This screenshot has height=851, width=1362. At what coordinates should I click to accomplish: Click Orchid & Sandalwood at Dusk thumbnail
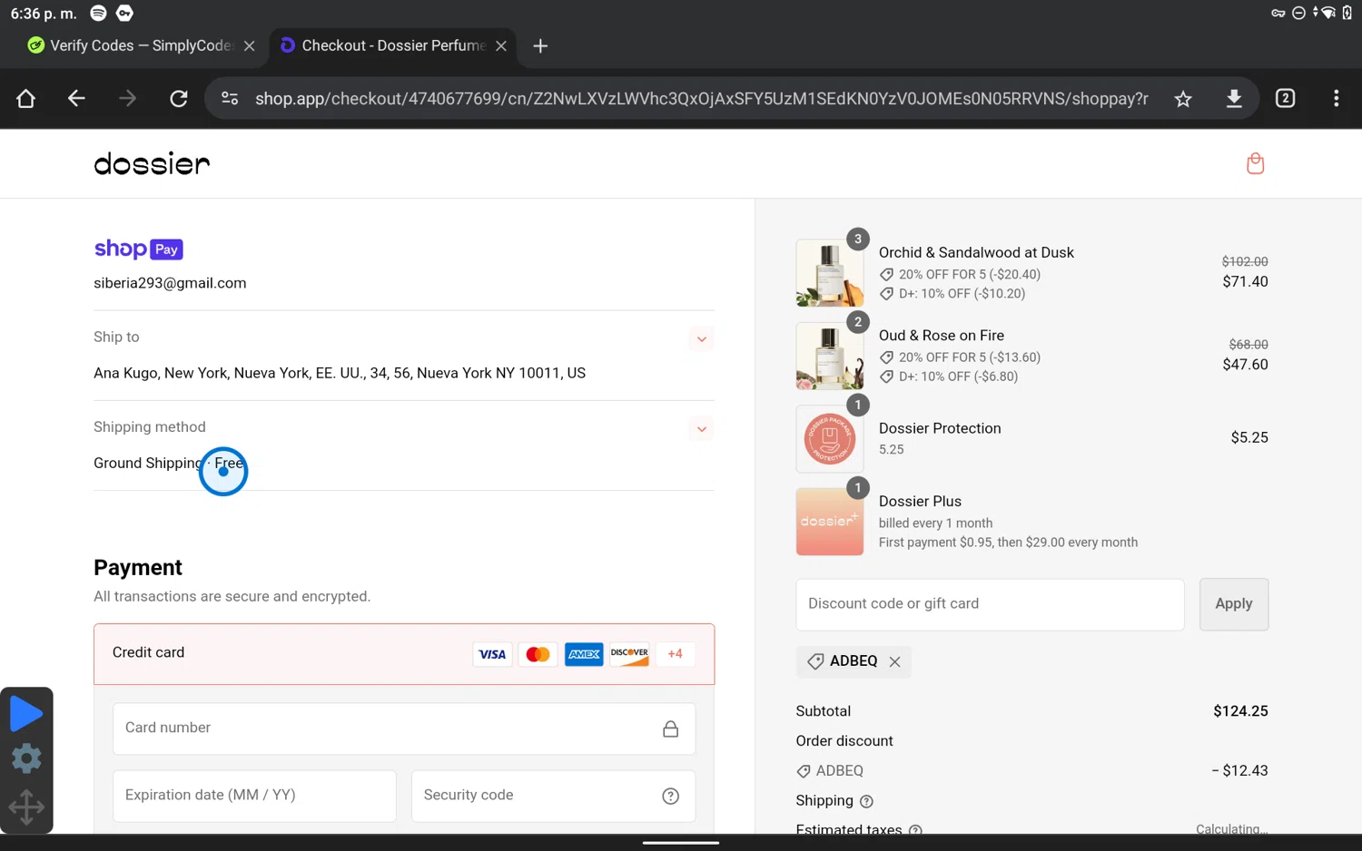tap(830, 273)
